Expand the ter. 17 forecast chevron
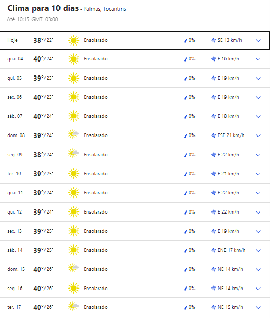270x318 pixels. pyautogui.click(x=258, y=308)
